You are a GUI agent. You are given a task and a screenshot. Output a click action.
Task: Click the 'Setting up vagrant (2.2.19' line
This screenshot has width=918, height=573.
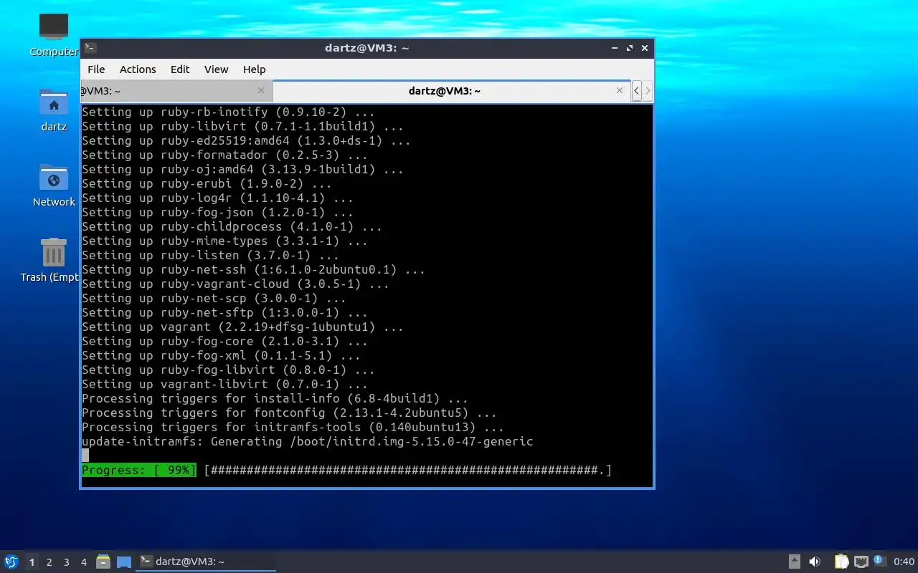pyautogui.click(x=242, y=327)
